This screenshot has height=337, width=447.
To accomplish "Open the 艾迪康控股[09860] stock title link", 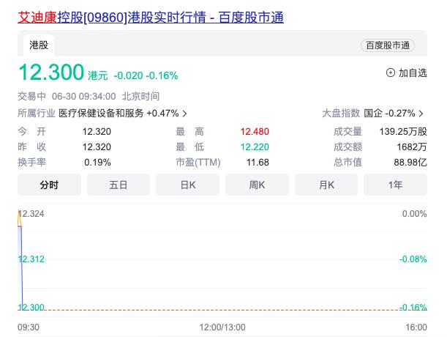I will pos(151,18).
